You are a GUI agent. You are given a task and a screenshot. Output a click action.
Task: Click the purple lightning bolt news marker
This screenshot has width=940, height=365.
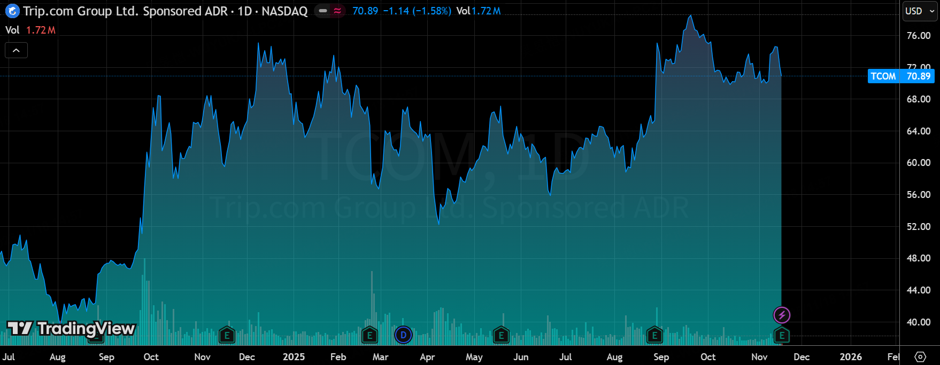coord(782,315)
